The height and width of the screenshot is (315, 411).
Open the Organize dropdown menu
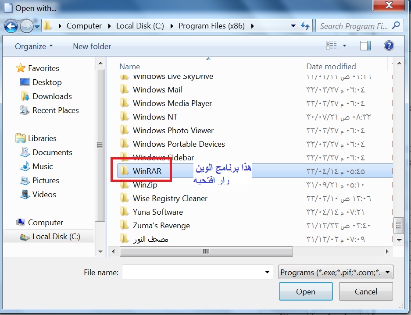pos(34,46)
